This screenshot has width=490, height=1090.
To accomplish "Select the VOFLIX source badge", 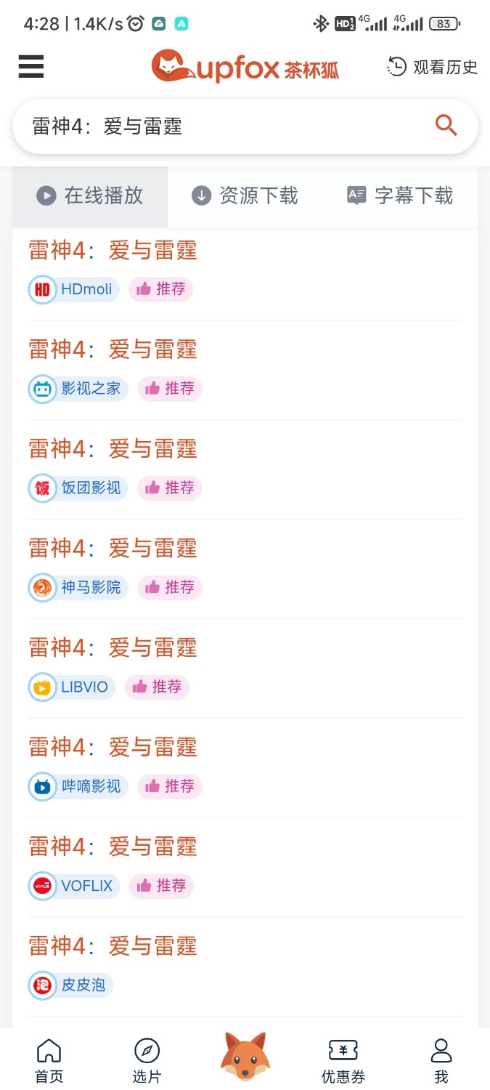I will tap(73, 886).
